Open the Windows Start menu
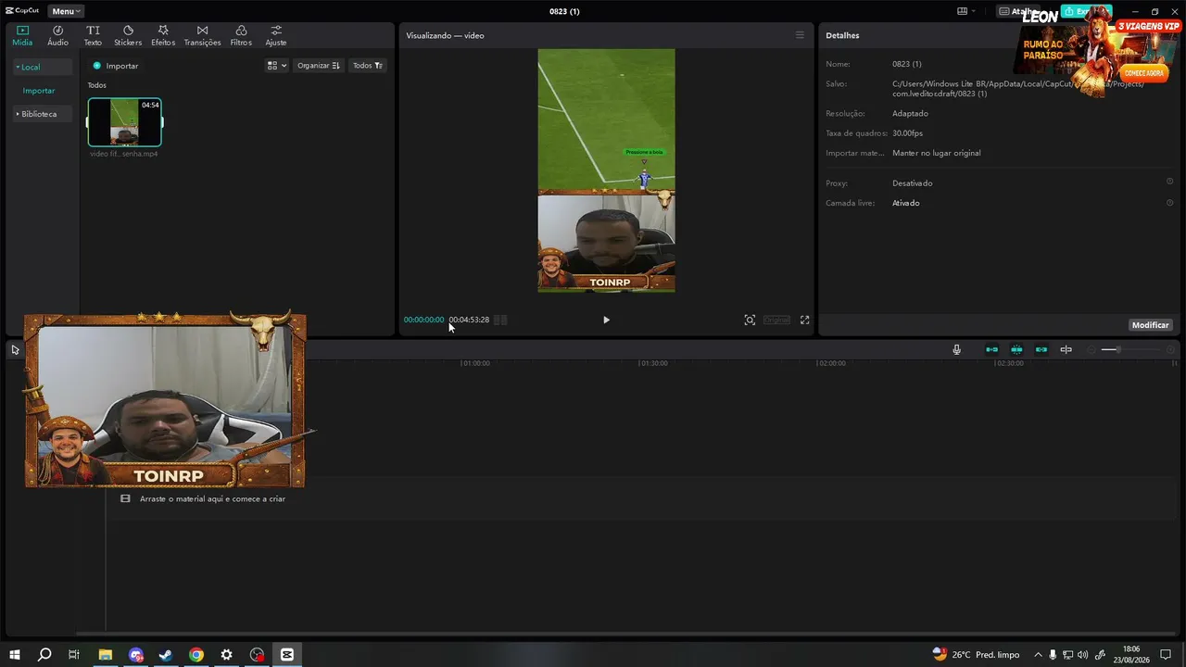Screen dimensions: 1186x667 (15, 655)
